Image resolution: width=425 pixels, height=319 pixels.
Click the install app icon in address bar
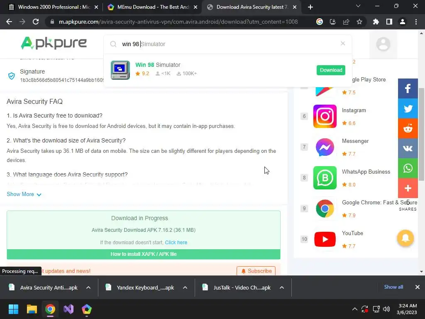coord(332,22)
